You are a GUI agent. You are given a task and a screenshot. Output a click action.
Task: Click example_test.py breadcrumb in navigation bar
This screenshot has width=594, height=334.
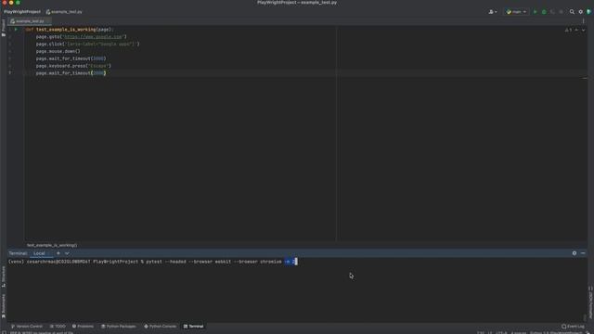point(64,12)
